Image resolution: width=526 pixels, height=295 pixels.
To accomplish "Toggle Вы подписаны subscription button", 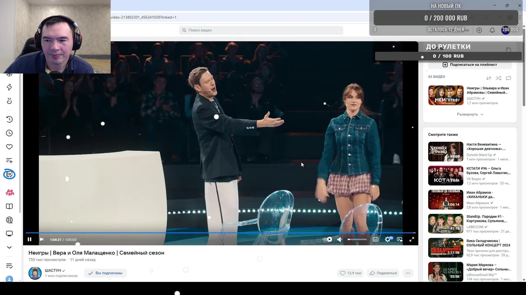I will pyautogui.click(x=105, y=273).
